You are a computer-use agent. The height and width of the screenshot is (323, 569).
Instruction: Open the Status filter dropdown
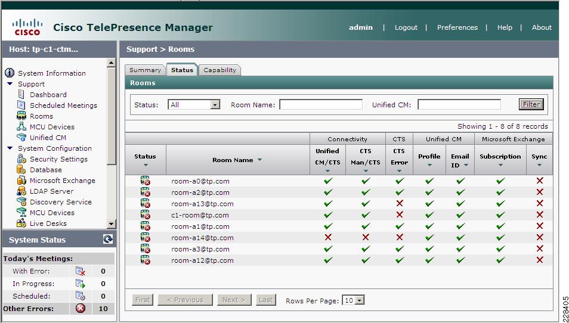[215, 105]
